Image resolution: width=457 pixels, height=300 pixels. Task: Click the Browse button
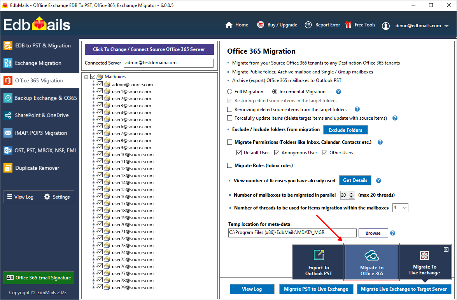(373, 233)
